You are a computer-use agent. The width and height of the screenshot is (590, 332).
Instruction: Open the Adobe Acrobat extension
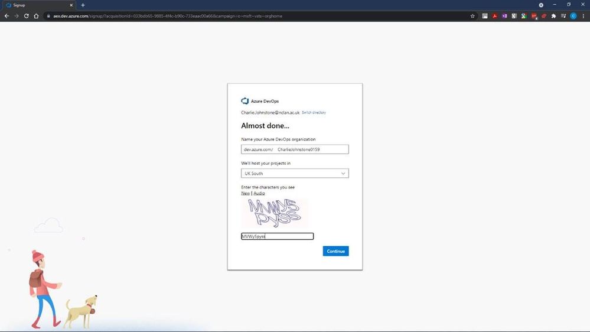495,16
